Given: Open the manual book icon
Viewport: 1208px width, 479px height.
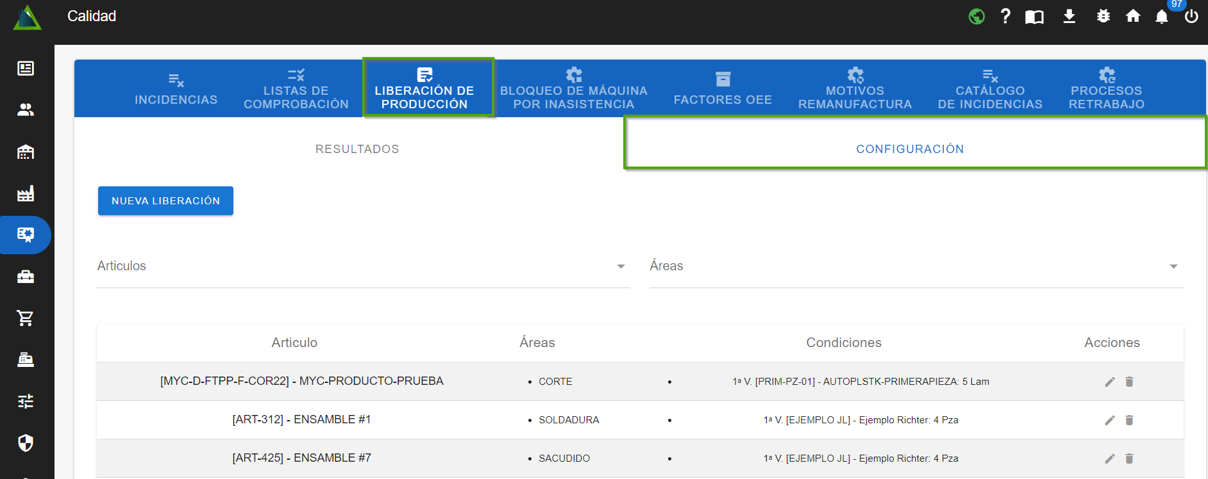Looking at the screenshot, I should tap(1034, 17).
